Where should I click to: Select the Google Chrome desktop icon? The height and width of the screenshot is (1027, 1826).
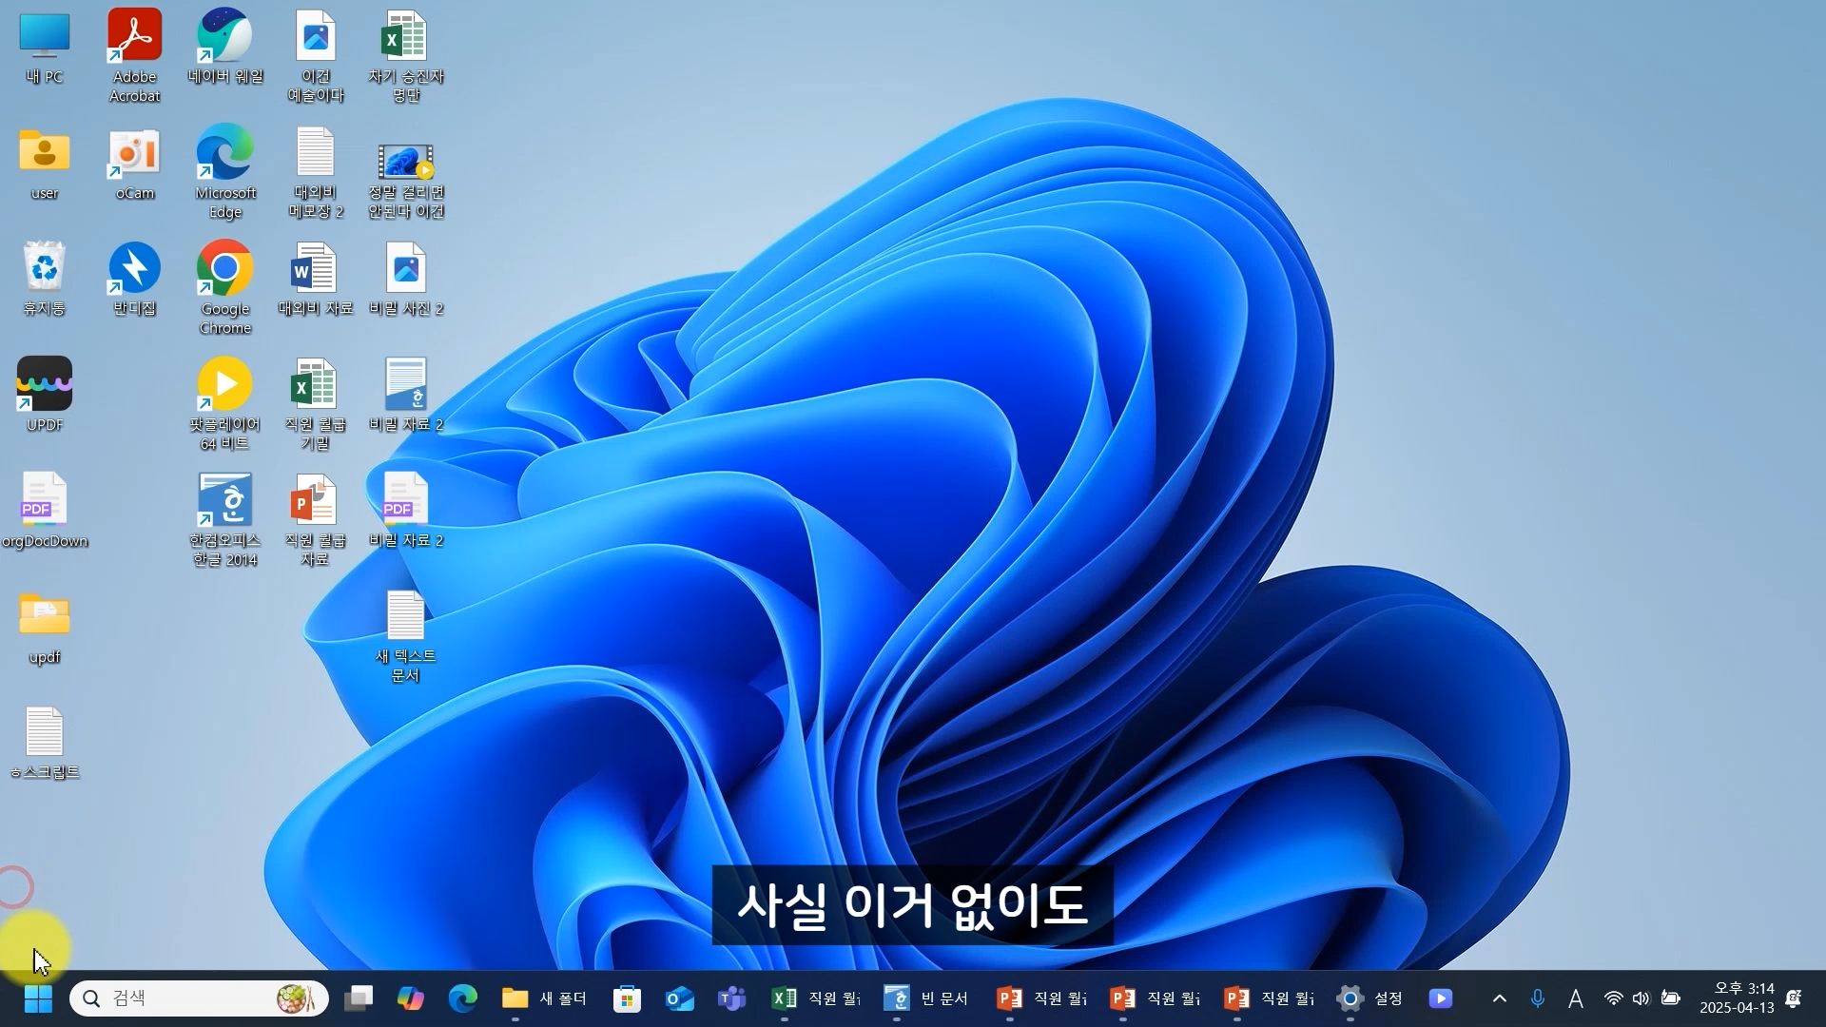tap(225, 270)
